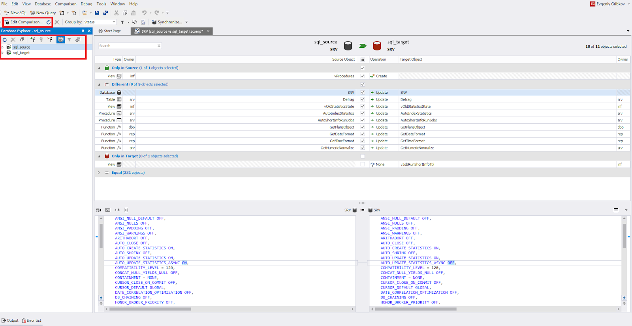The width and height of the screenshot is (632, 326).
Task: Click the left code pane horizontal scrollbar
Action: [x=150, y=309]
